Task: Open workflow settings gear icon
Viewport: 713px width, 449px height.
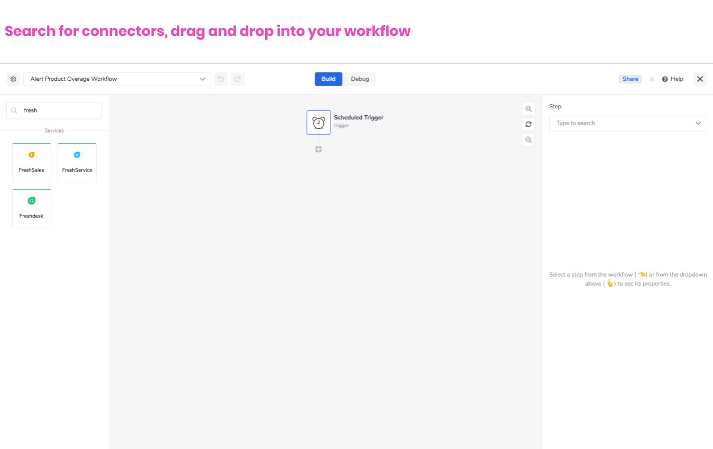Action: pyautogui.click(x=13, y=79)
